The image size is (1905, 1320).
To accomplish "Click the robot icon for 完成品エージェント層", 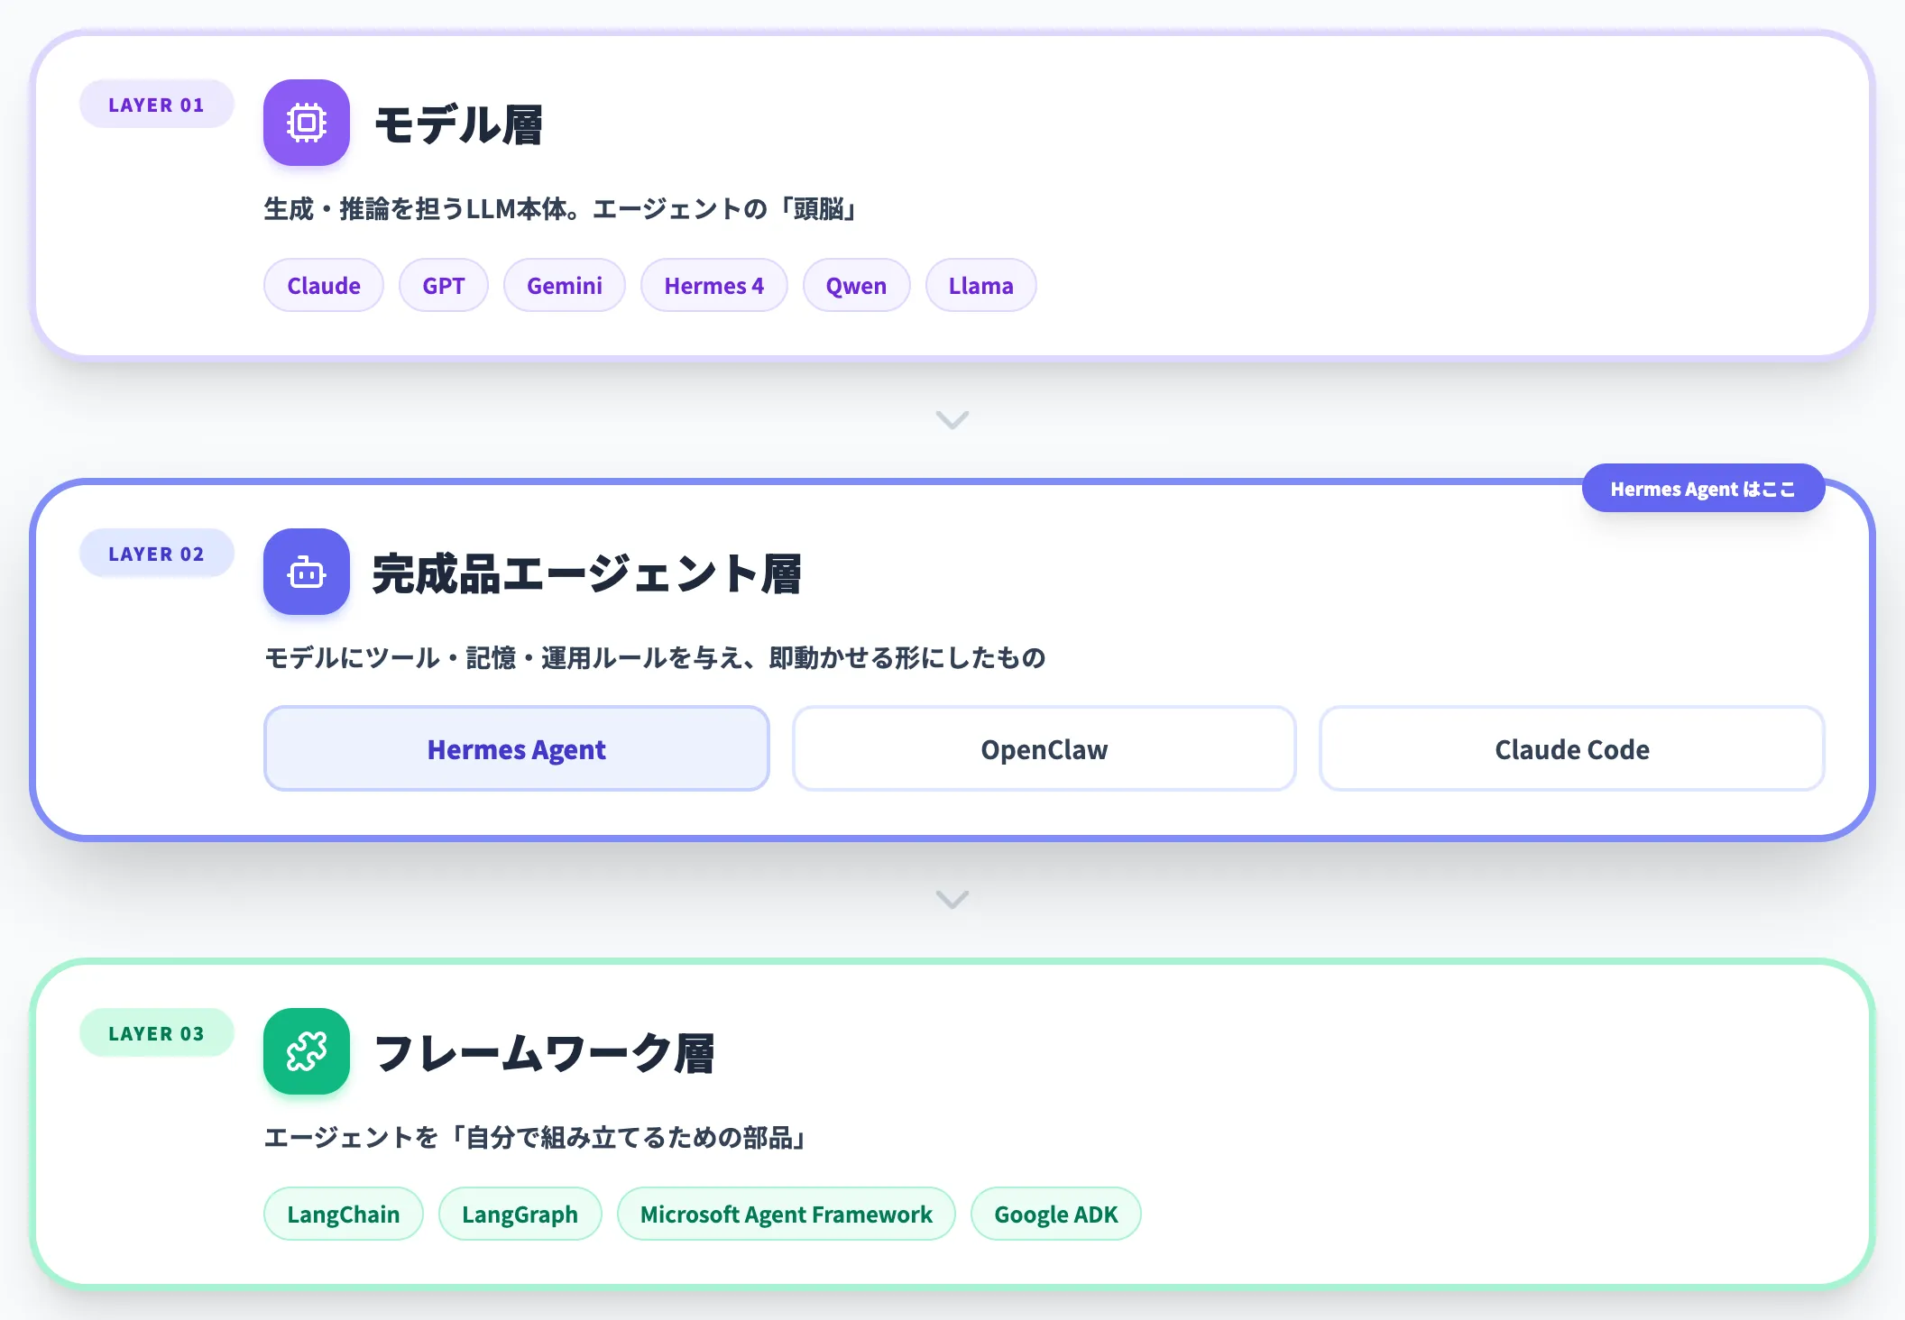I will pos(307,572).
